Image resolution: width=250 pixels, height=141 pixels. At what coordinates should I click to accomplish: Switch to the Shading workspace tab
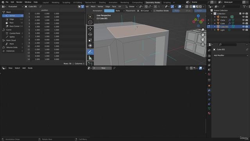[x=102, y=2]
